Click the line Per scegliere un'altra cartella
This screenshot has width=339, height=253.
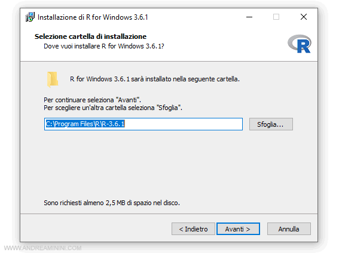click(113, 108)
